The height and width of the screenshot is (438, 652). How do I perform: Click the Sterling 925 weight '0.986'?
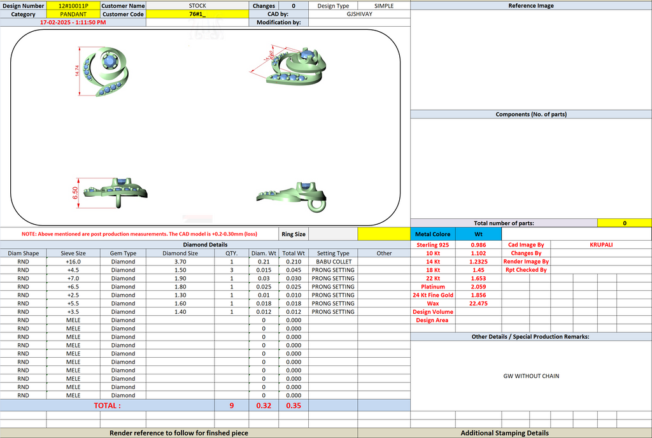point(479,244)
